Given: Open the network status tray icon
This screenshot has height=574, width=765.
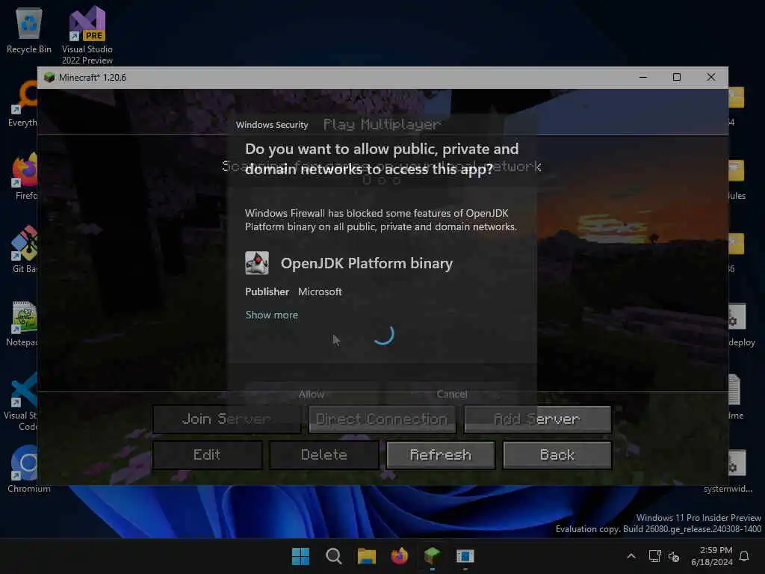Looking at the screenshot, I should coord(654,556).
